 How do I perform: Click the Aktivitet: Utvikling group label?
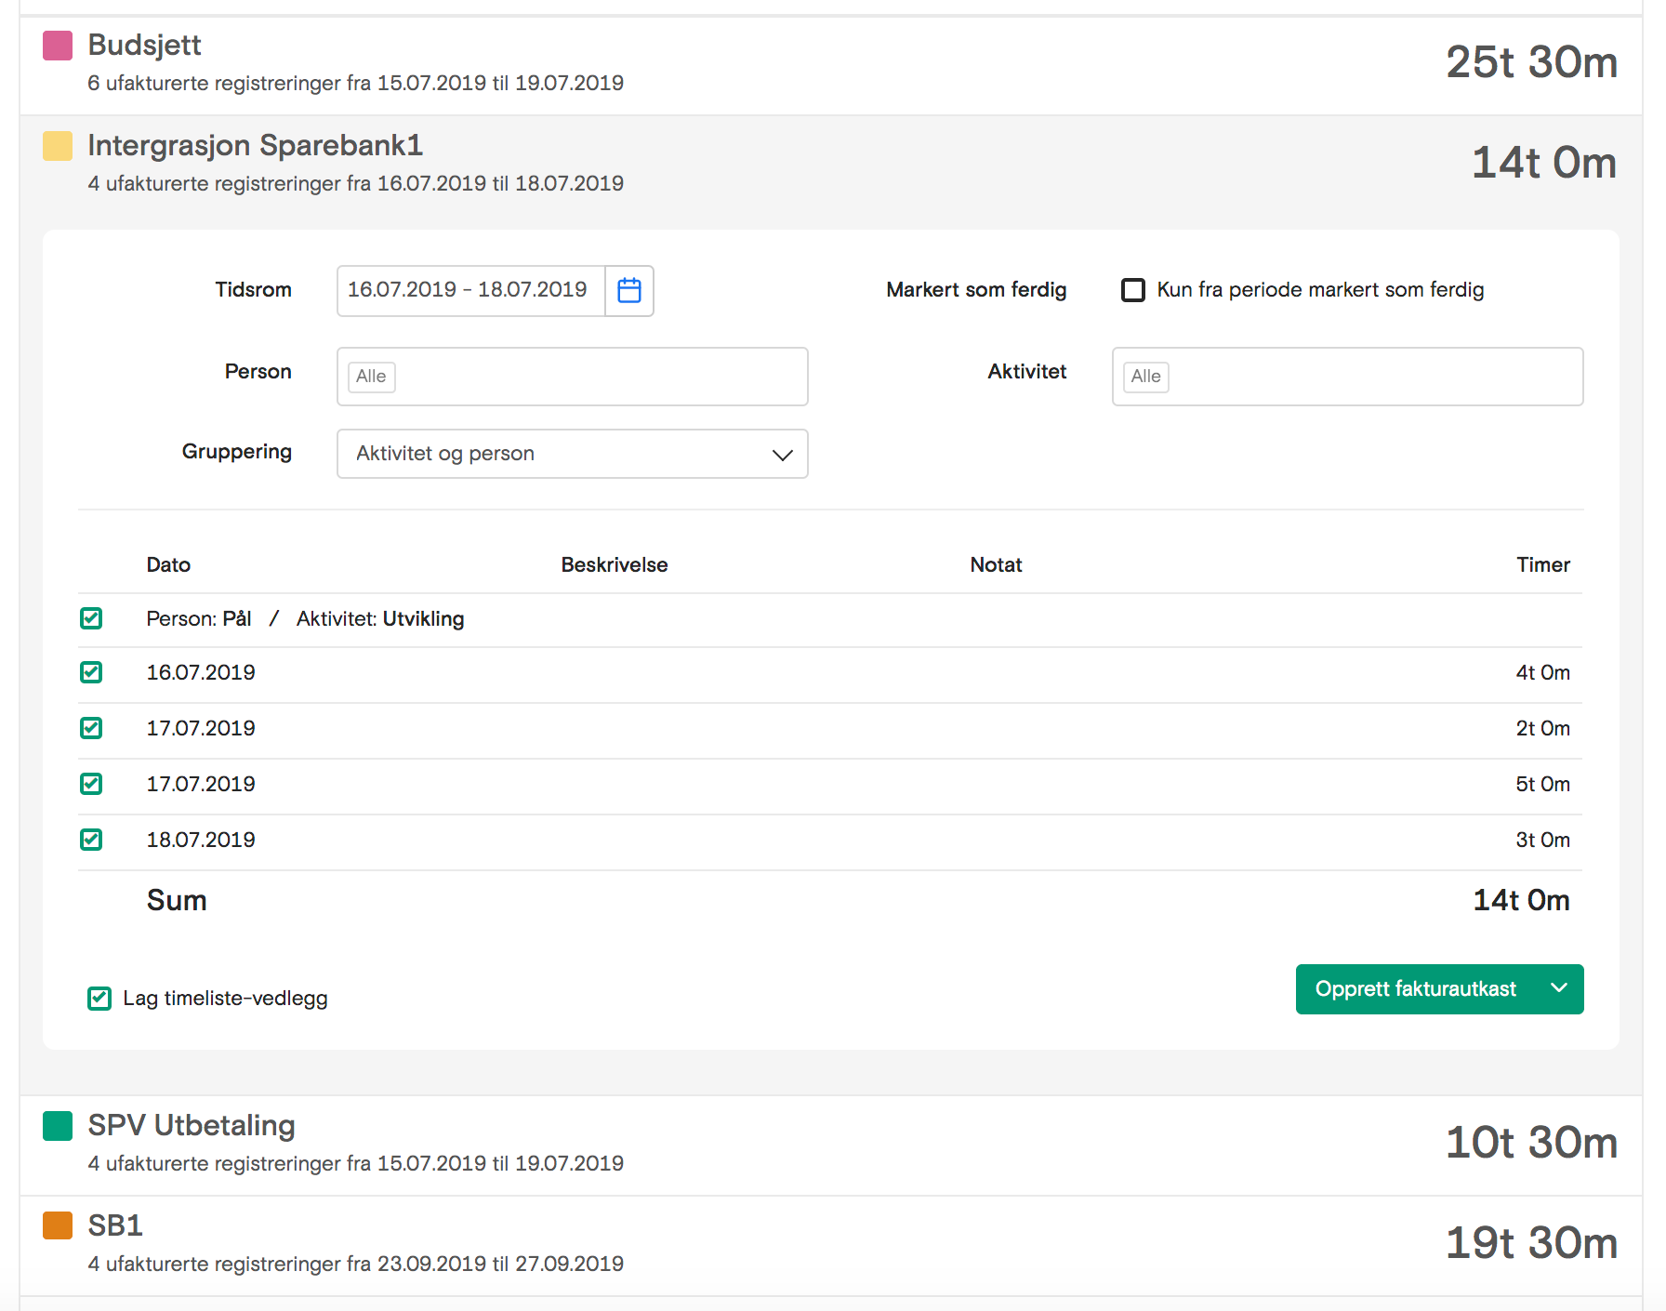coord(380,619)
